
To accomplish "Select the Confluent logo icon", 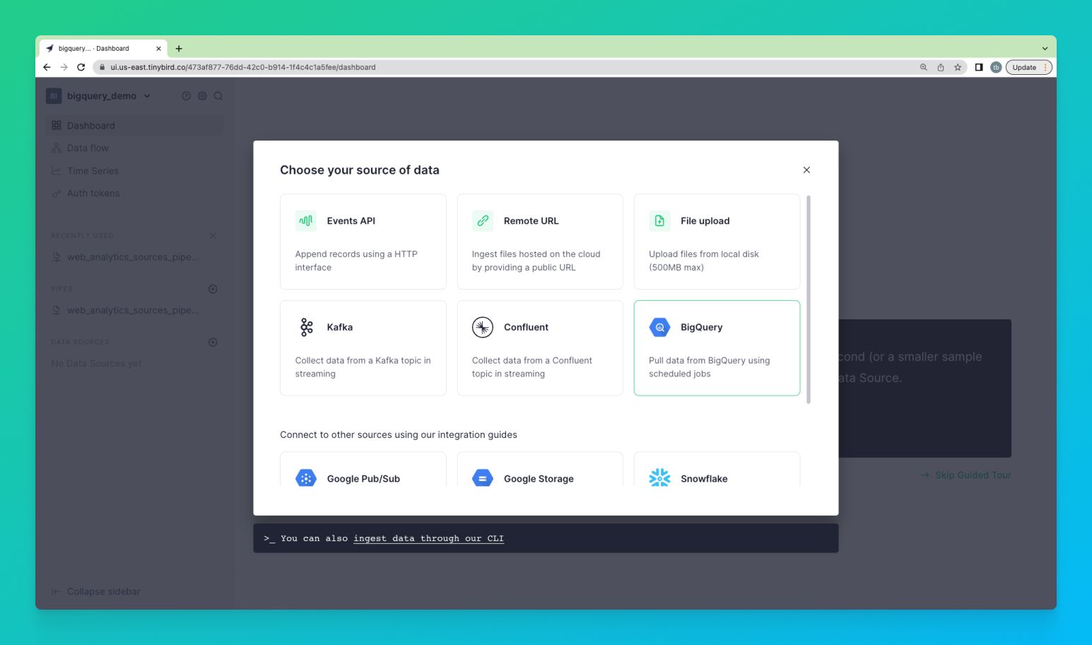I will click(483, 327).
